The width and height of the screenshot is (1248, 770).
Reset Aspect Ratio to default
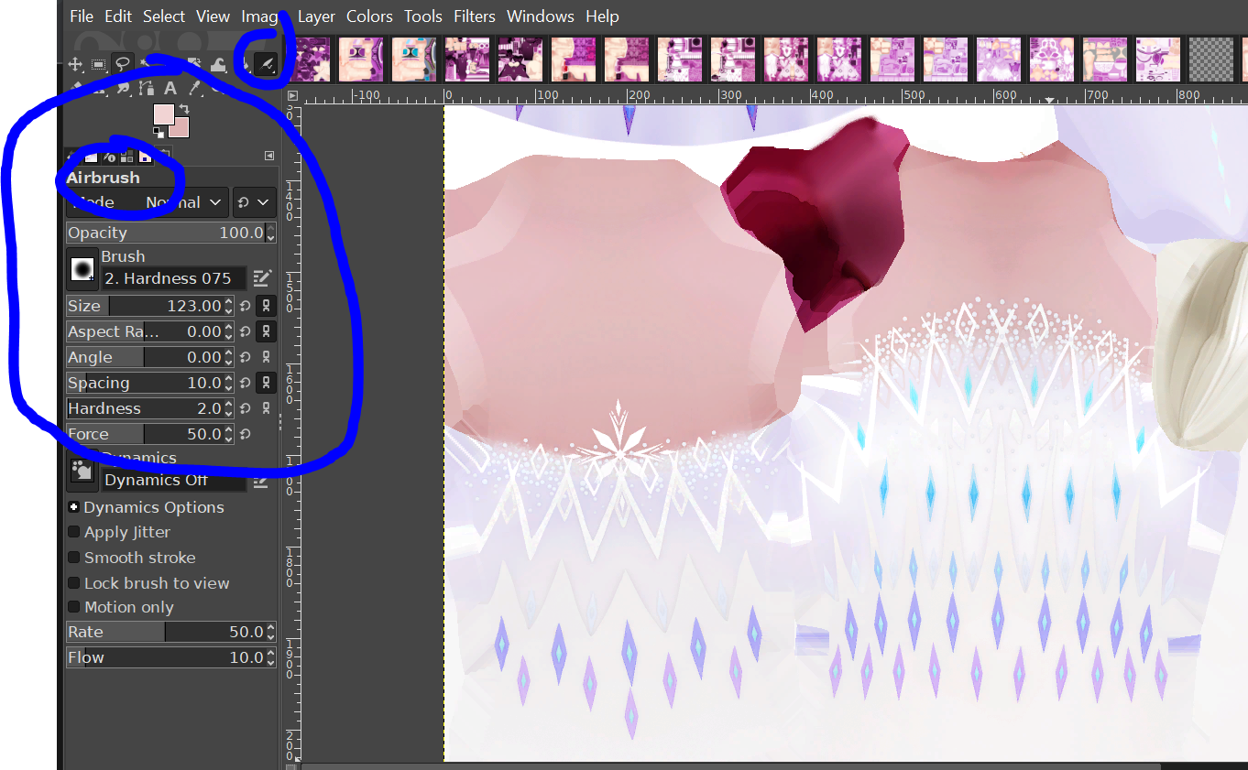tap(246, 331)
